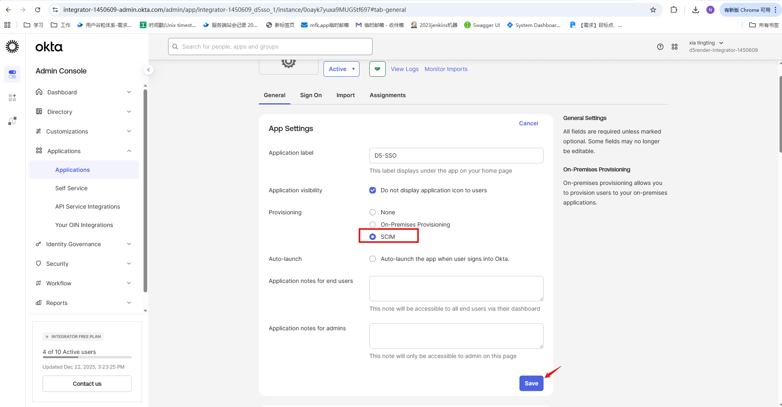This screenshot has width=782, height=407.
Task: Click the Save button
Action: [x=531, y=383]
